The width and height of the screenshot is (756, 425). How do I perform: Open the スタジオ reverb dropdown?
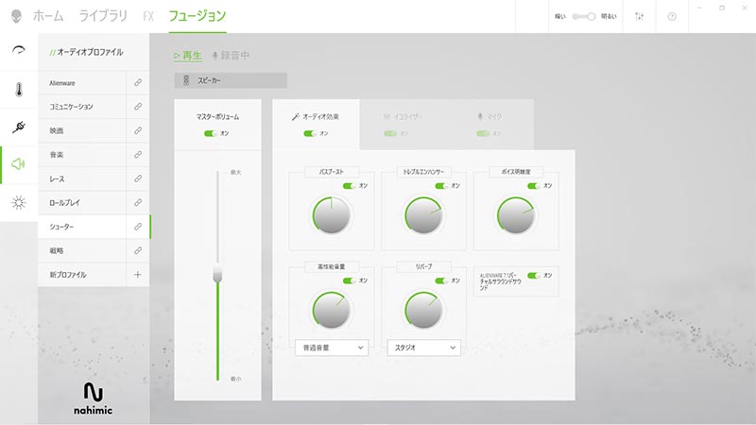pyautogui.click(x=423, y=348)
